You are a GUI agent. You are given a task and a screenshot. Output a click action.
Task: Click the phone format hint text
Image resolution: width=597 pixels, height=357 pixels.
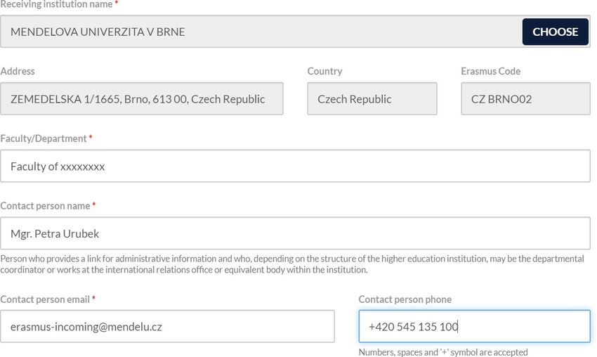pos(443,352)
